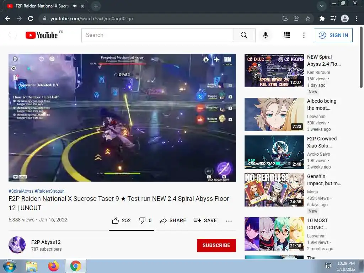
Task: Click the video player to pause playback
Action: coord(122,117)
